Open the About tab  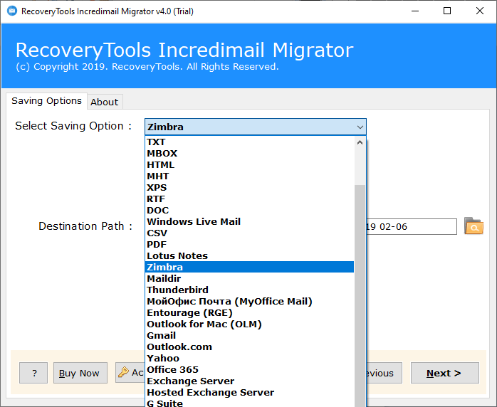coord(104,102)
